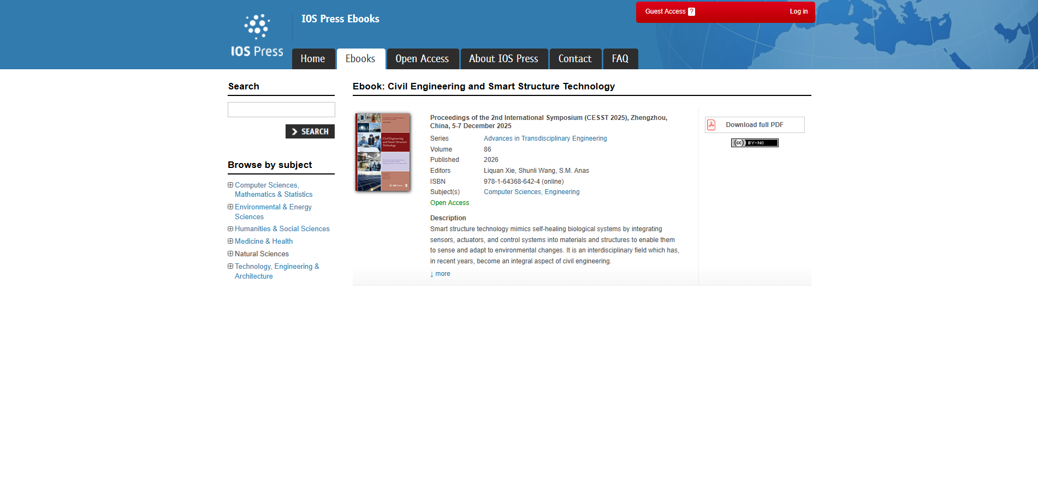This screenshot has height=494, width=1038.
Task: Click the Ebook: Civil Engineering and Smart Structure heading
Action: click(x=484, y=86)
